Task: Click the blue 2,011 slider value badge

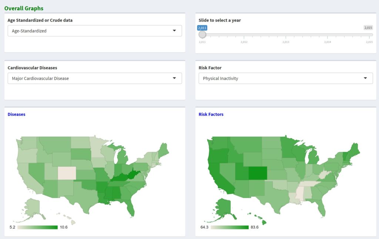Action: click(202, 28)
